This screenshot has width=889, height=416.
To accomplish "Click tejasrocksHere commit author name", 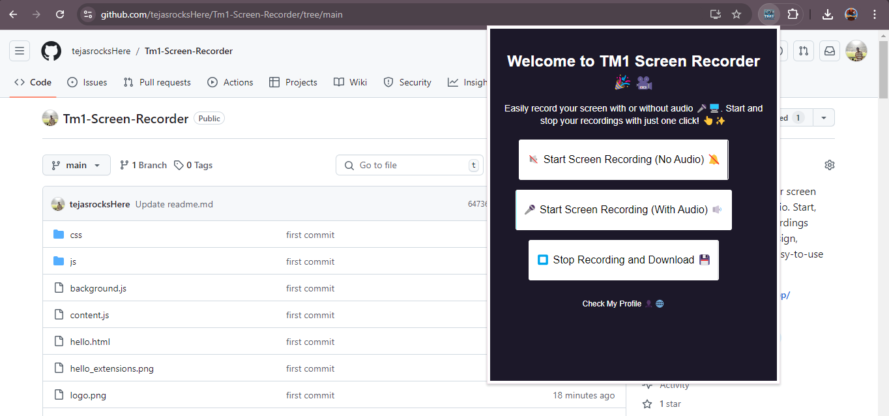I will [x=100, y=204].
